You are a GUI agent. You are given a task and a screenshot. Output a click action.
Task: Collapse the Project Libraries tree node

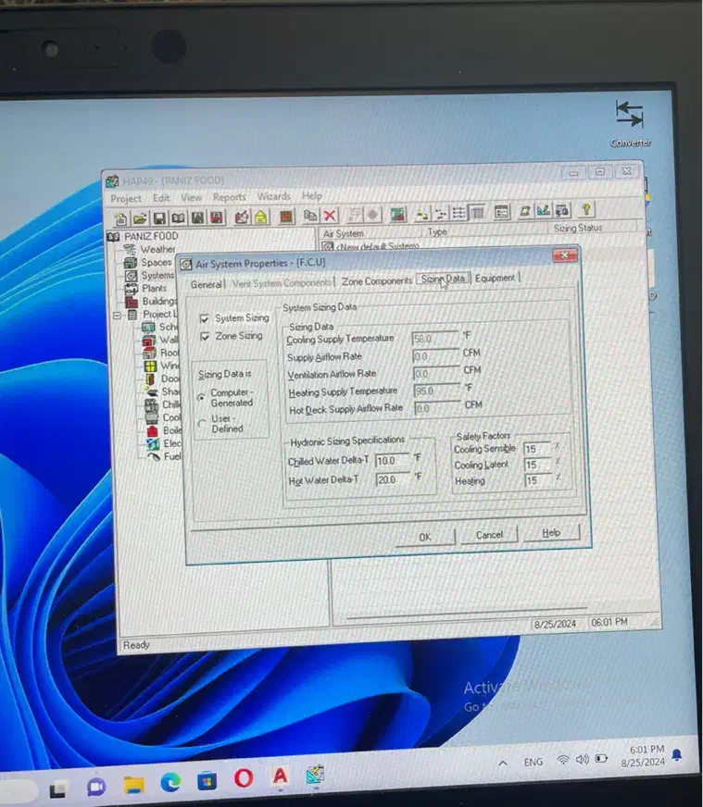(x=118, y=315)
